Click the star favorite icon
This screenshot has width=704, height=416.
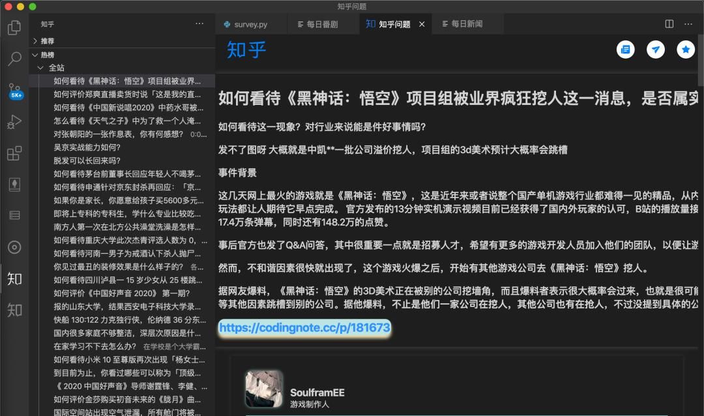click(x=684, y=49)
